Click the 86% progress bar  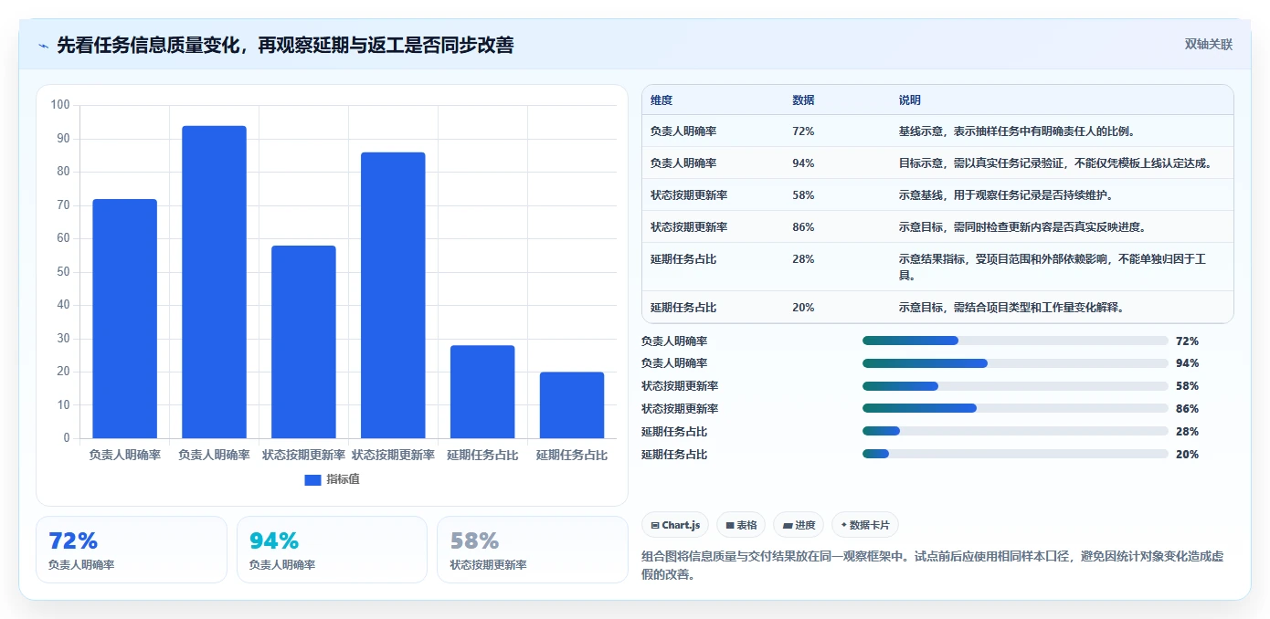[1015, 408]
